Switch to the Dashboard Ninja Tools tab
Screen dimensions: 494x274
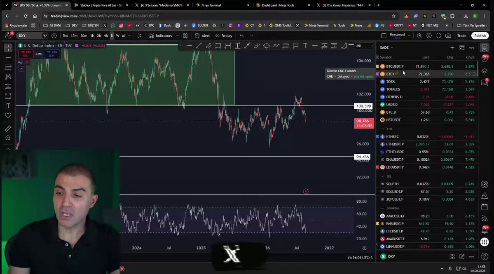pos(283,5)
